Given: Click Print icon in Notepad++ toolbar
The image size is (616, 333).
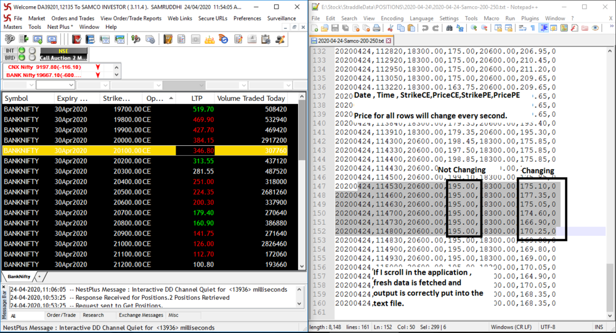Looking at the screenshot, I should (x=376, y=28).
